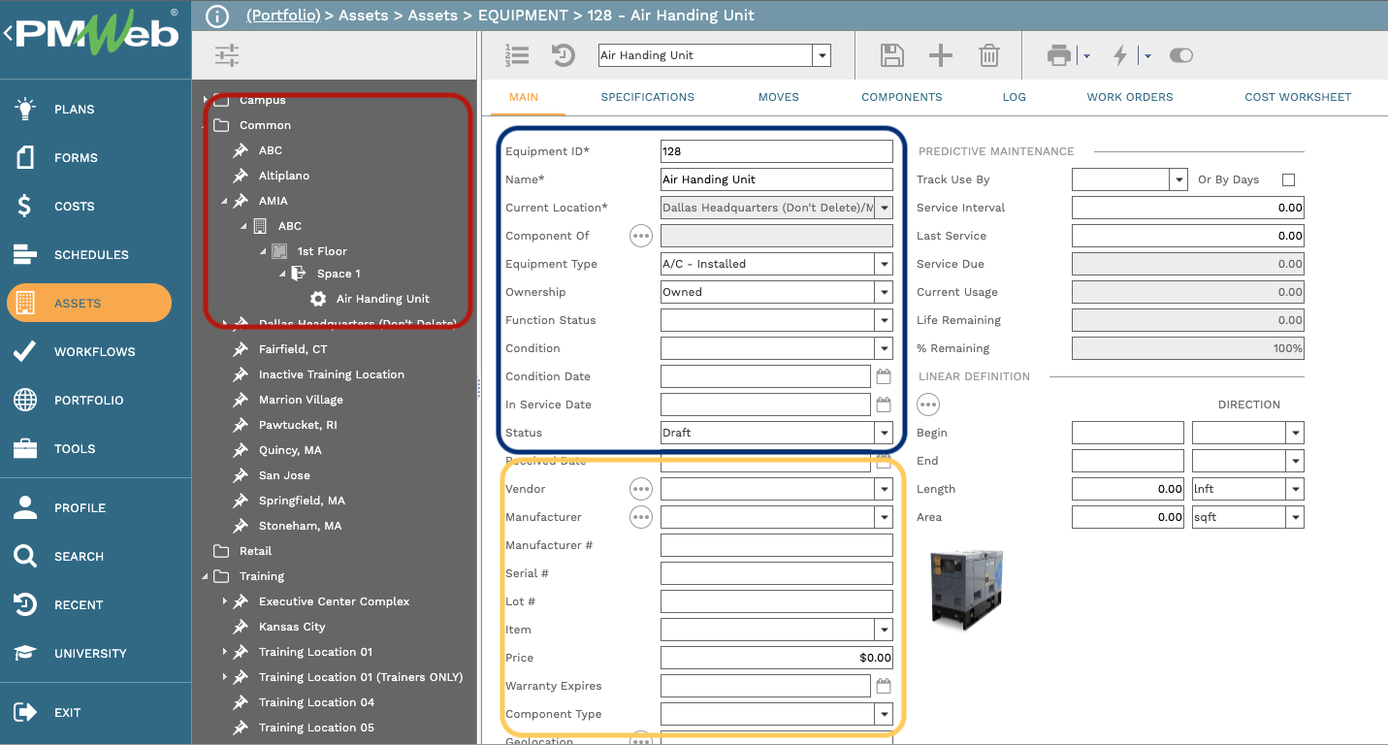Open the In Service Date calendar picker

(884, 405)
